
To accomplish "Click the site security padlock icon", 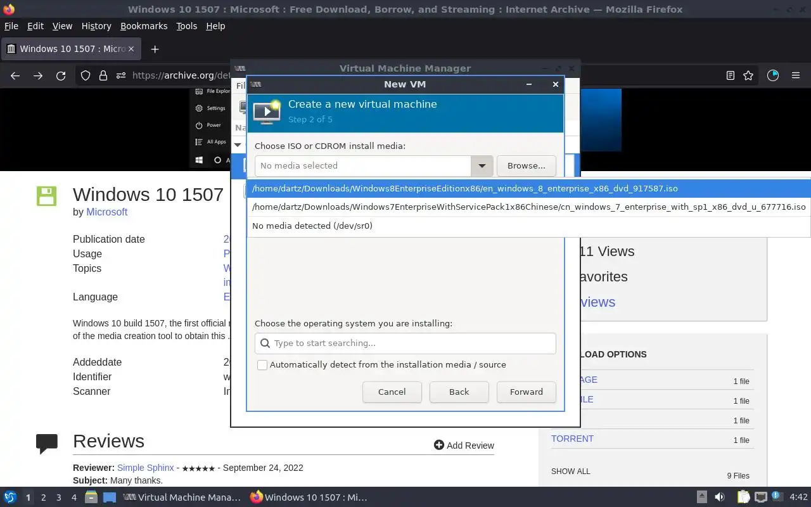I will [103, 75].
